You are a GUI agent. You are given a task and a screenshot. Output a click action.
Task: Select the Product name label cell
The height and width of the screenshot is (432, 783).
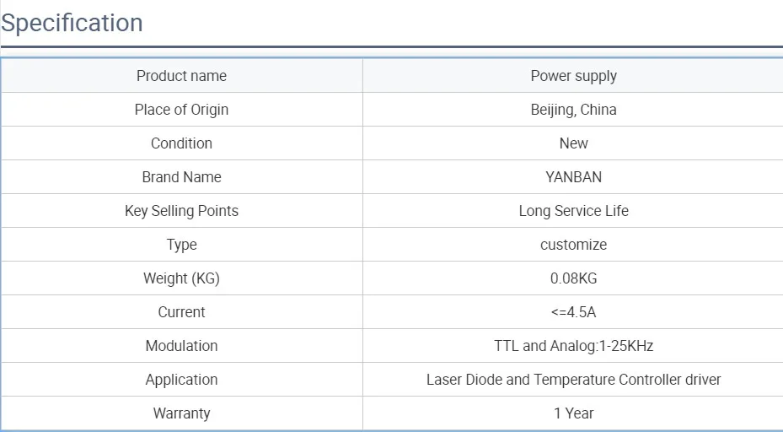pos(182,75)
